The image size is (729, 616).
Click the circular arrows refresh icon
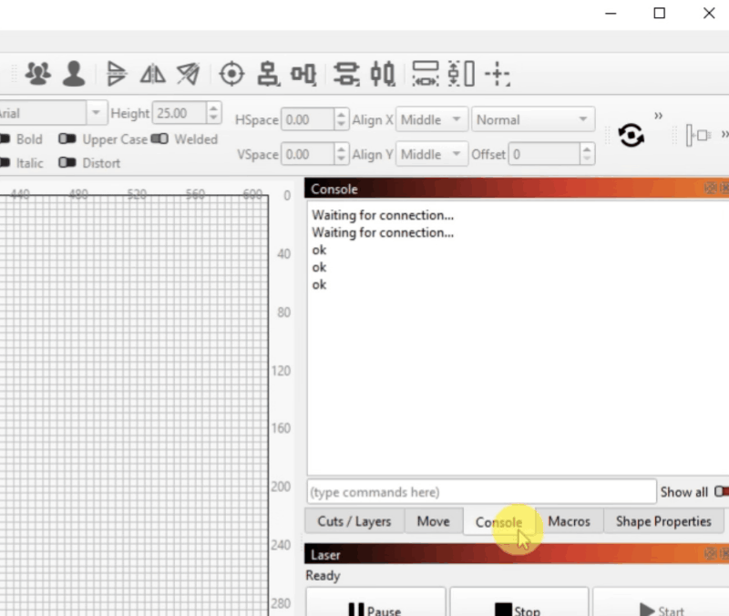point(631,136)
